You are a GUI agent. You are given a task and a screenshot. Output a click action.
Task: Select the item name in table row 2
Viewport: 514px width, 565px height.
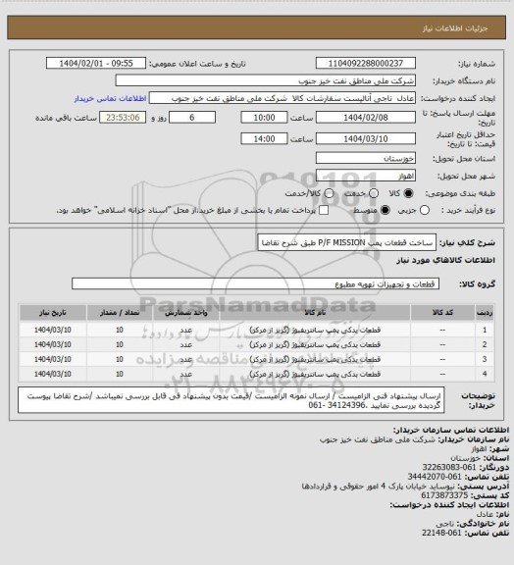click(315, 345)
